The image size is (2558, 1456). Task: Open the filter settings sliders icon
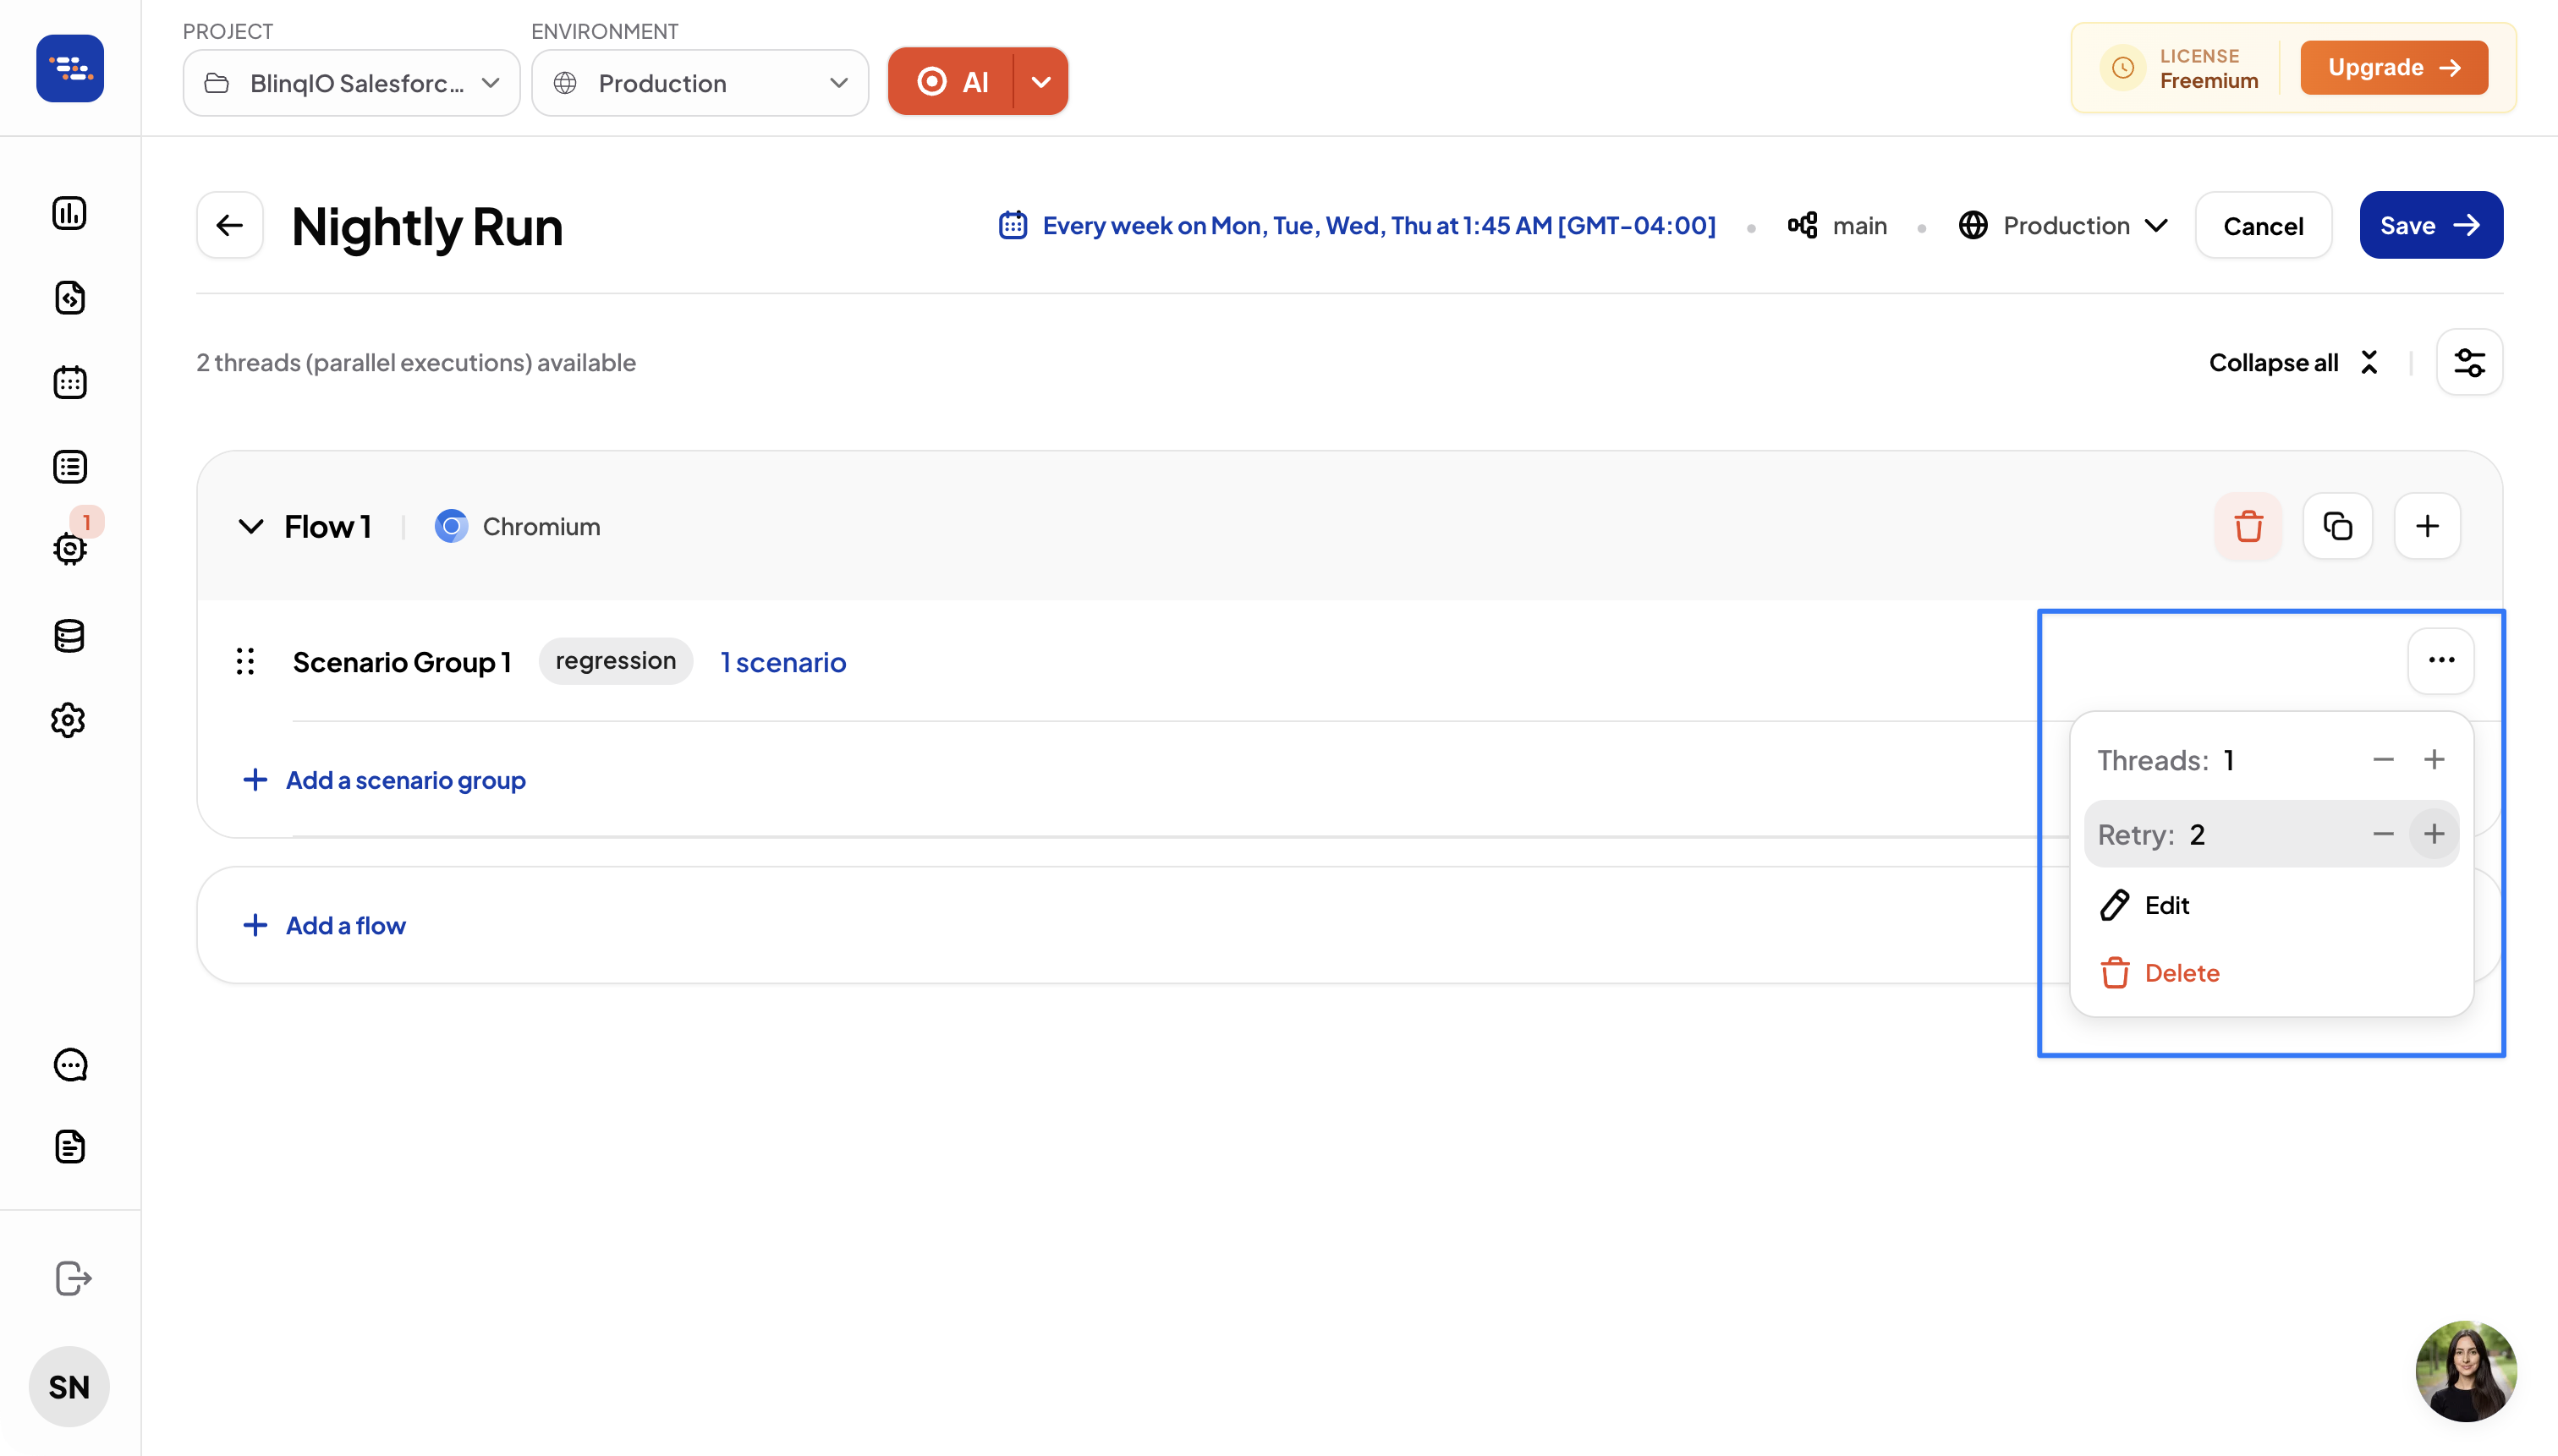[2469, 362]
